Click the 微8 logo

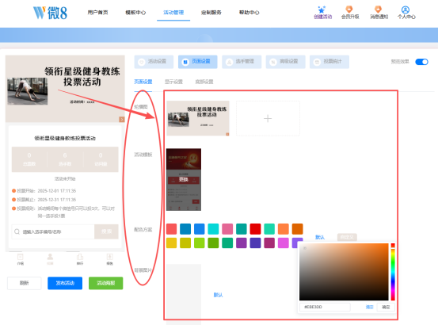coord(50,13)
